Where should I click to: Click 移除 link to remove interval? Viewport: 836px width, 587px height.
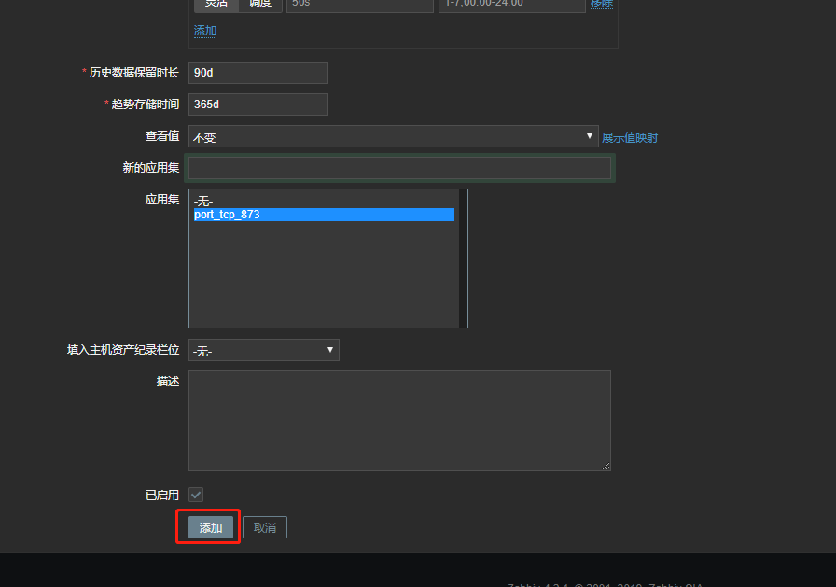point(602,4)
